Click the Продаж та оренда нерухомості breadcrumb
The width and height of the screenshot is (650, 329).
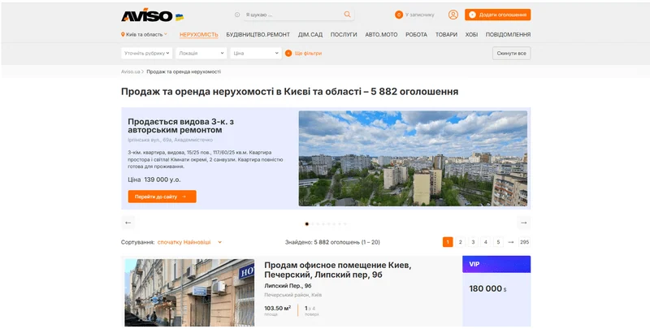(184, 71)
